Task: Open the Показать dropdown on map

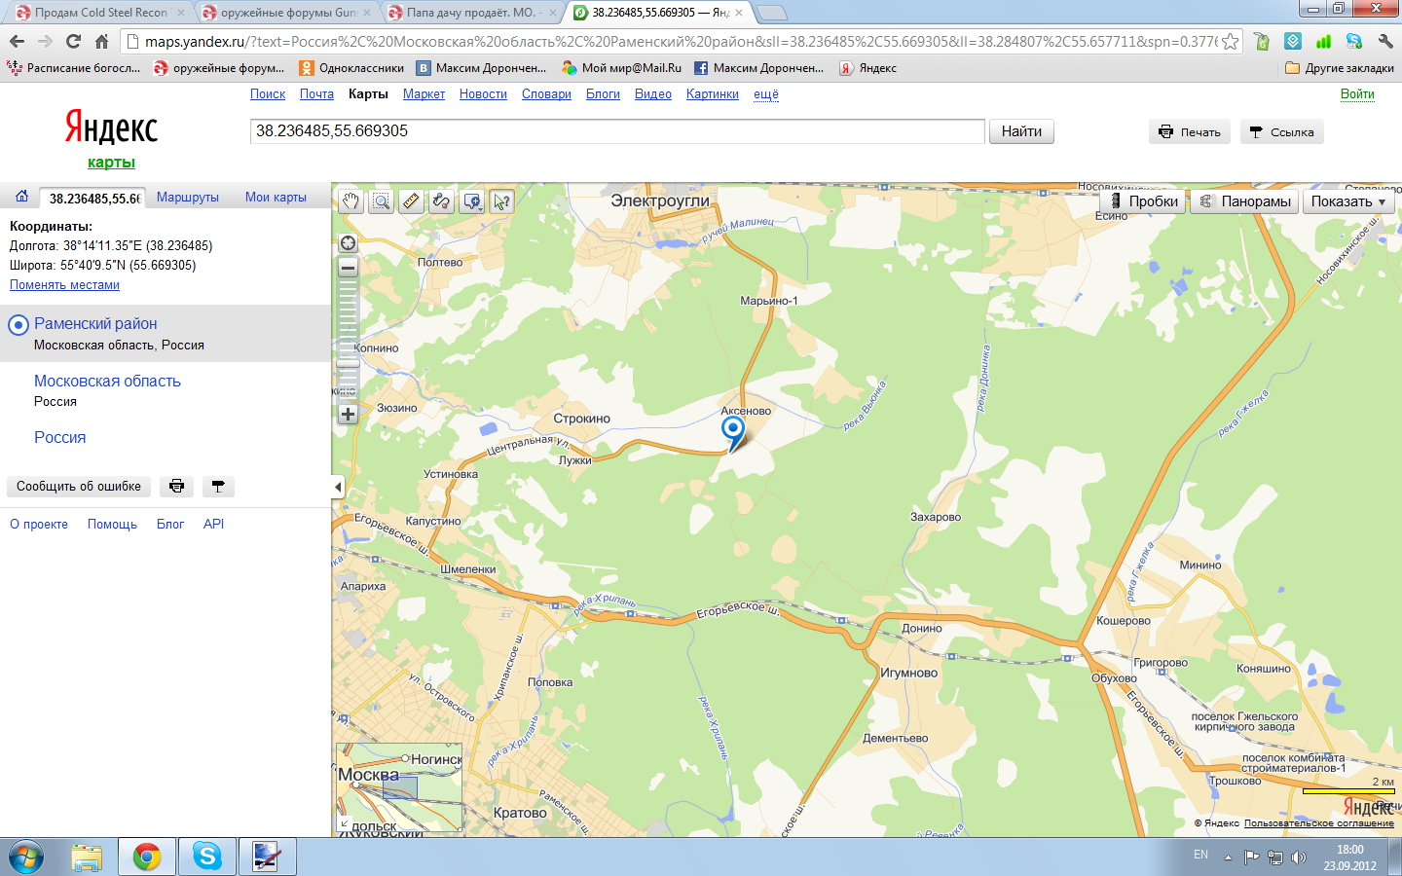Action: click(x=1348, y=201)
